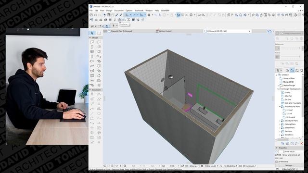
Task: Open the View Map icon in Navigator
Action: (292, 70)
